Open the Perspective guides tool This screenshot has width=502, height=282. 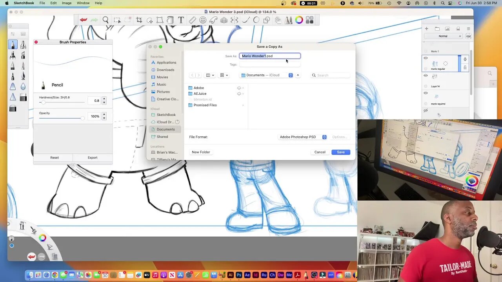pyautogui.click(x=224, y=20)
